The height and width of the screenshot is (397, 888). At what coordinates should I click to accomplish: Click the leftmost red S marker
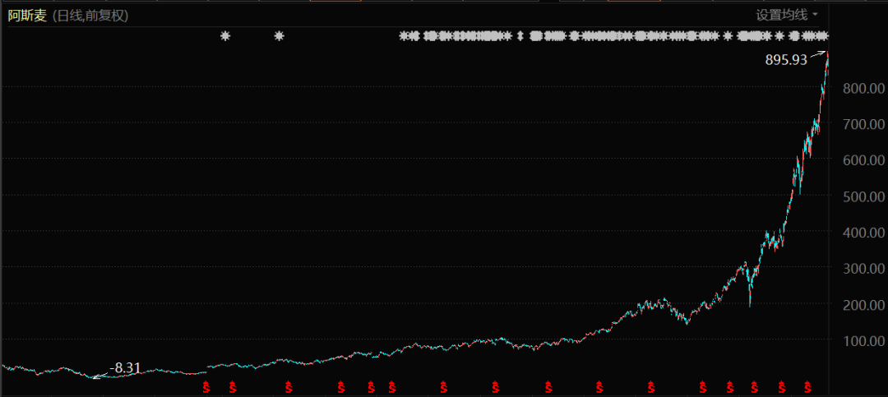pyautogui.click(x=206, y=387)
